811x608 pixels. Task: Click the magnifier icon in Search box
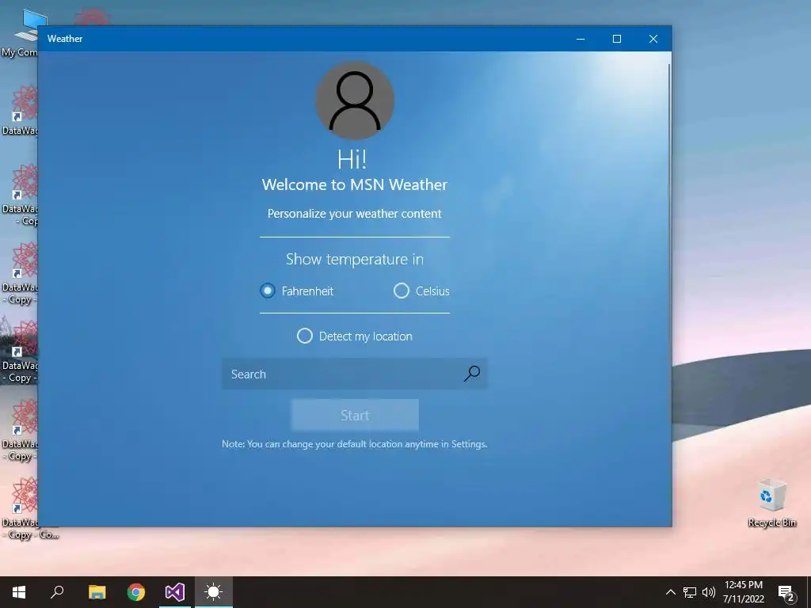point(472,374)
